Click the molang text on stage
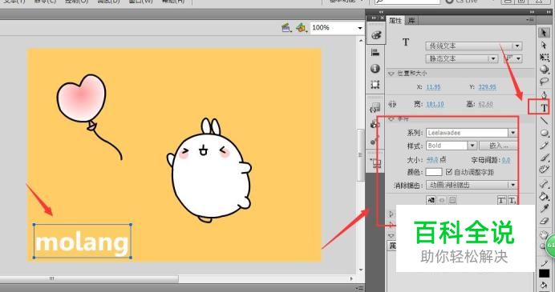This screenshot has width=555, height=292. coord(82,242)
